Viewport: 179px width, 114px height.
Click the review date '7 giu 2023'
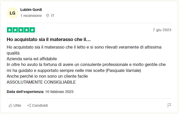click(x=162, y=30)
